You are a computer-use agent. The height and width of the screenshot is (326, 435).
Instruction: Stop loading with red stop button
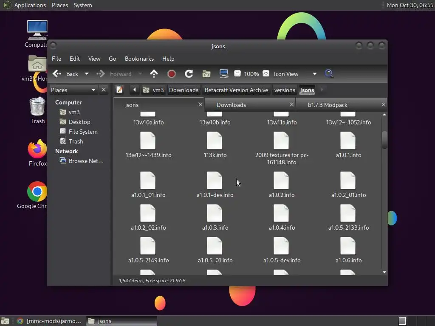click(172, 74)
